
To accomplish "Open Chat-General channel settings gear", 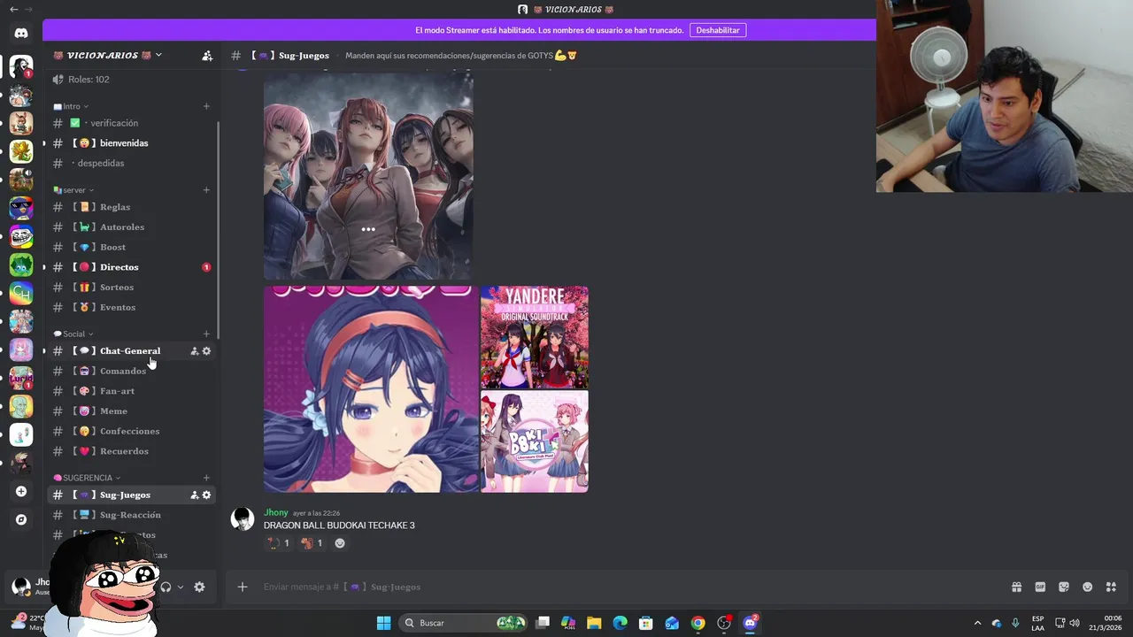I will 206,351.
